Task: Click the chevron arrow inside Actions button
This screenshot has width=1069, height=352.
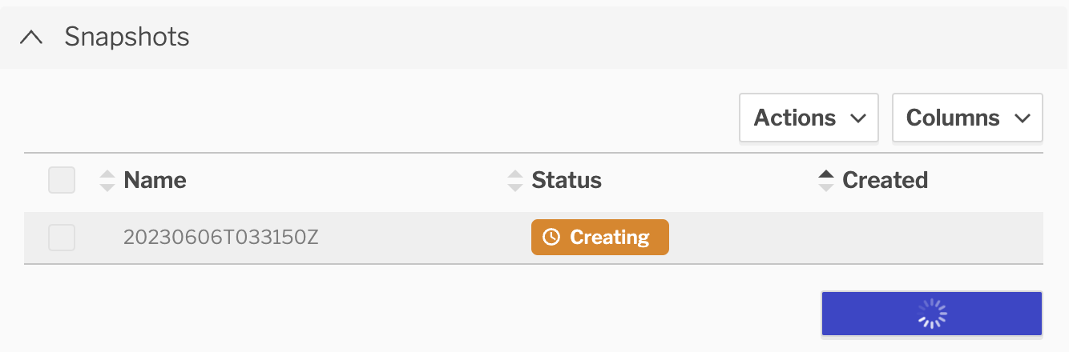Action: 857,118
